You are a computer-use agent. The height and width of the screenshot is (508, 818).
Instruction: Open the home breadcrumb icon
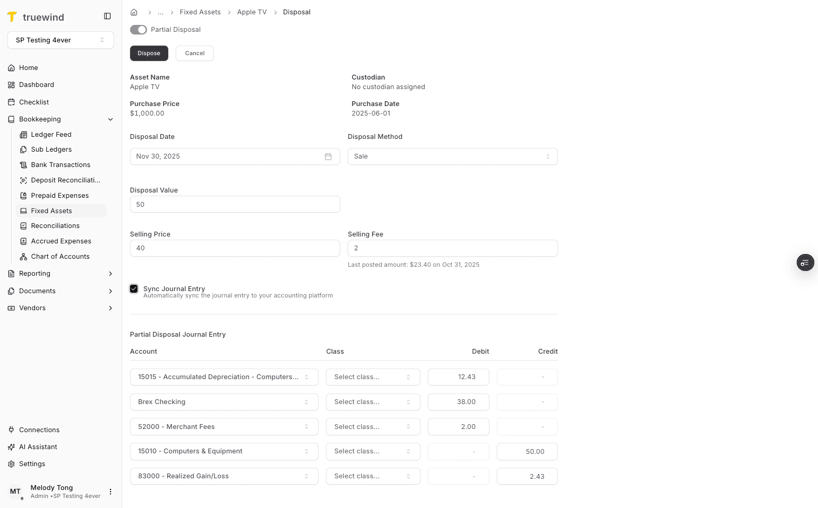[x=134, y=12]
